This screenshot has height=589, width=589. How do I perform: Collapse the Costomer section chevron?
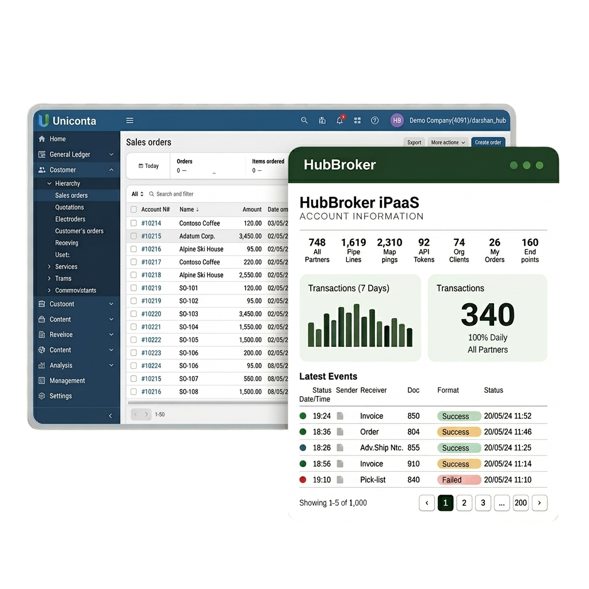pyautogui.click(x=111, y=170)
